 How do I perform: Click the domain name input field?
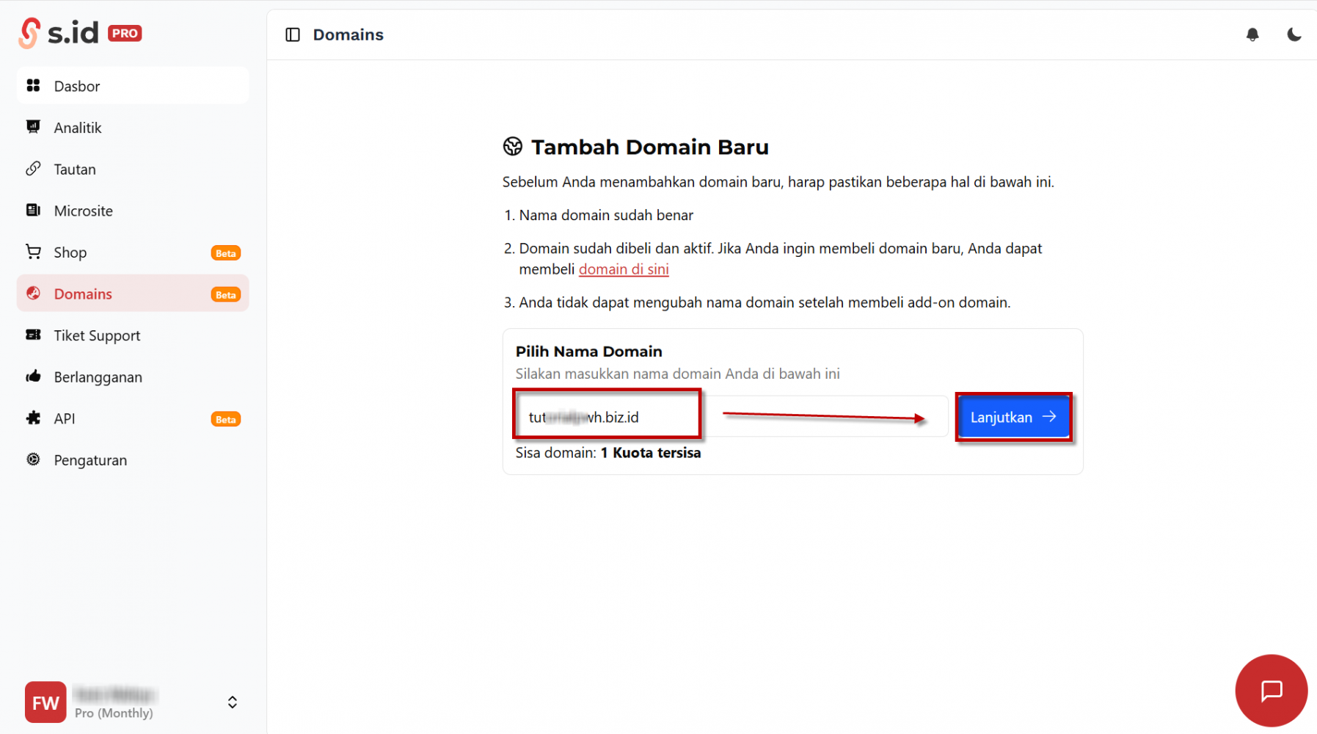click(x=726, y=417)
